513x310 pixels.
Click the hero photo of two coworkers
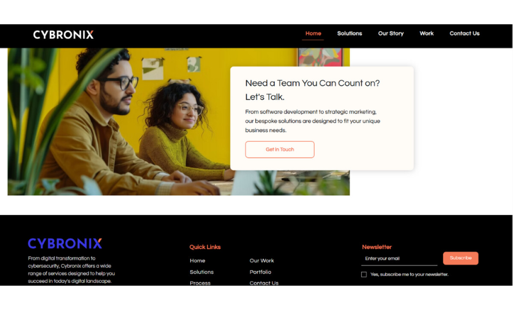[119, 122]
